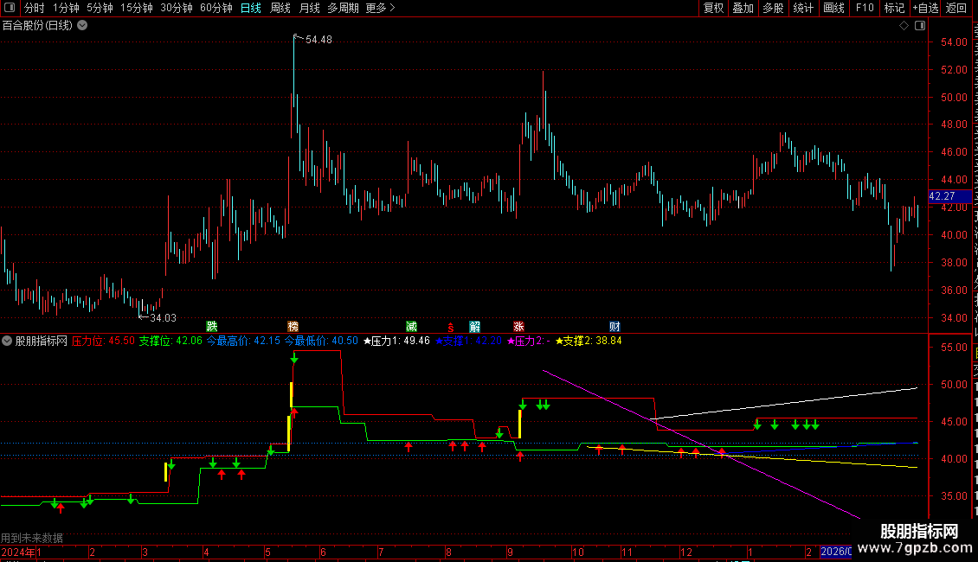Click the 百合股份(日线) chart title
Image resolution: width=978 pixels, height=562 pixels.
click(37, 26)
